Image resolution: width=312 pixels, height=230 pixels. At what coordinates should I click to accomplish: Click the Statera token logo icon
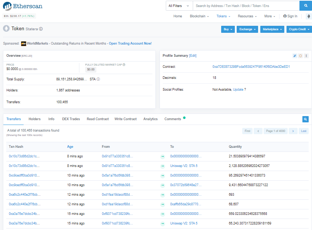pyautogui.click(x=6, y=29)
